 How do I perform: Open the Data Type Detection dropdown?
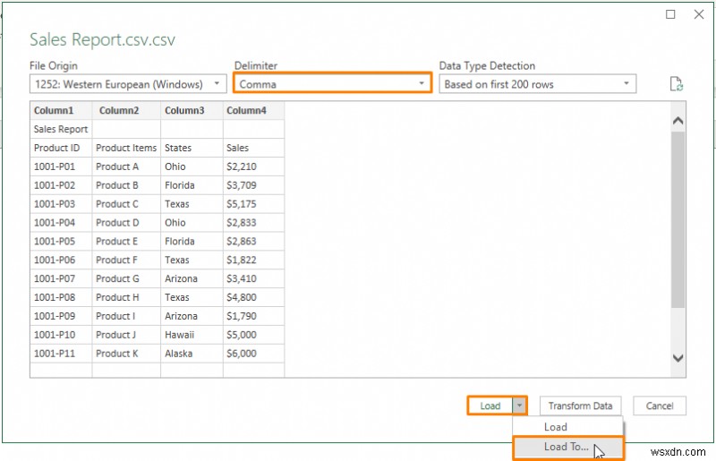(538, 84)
